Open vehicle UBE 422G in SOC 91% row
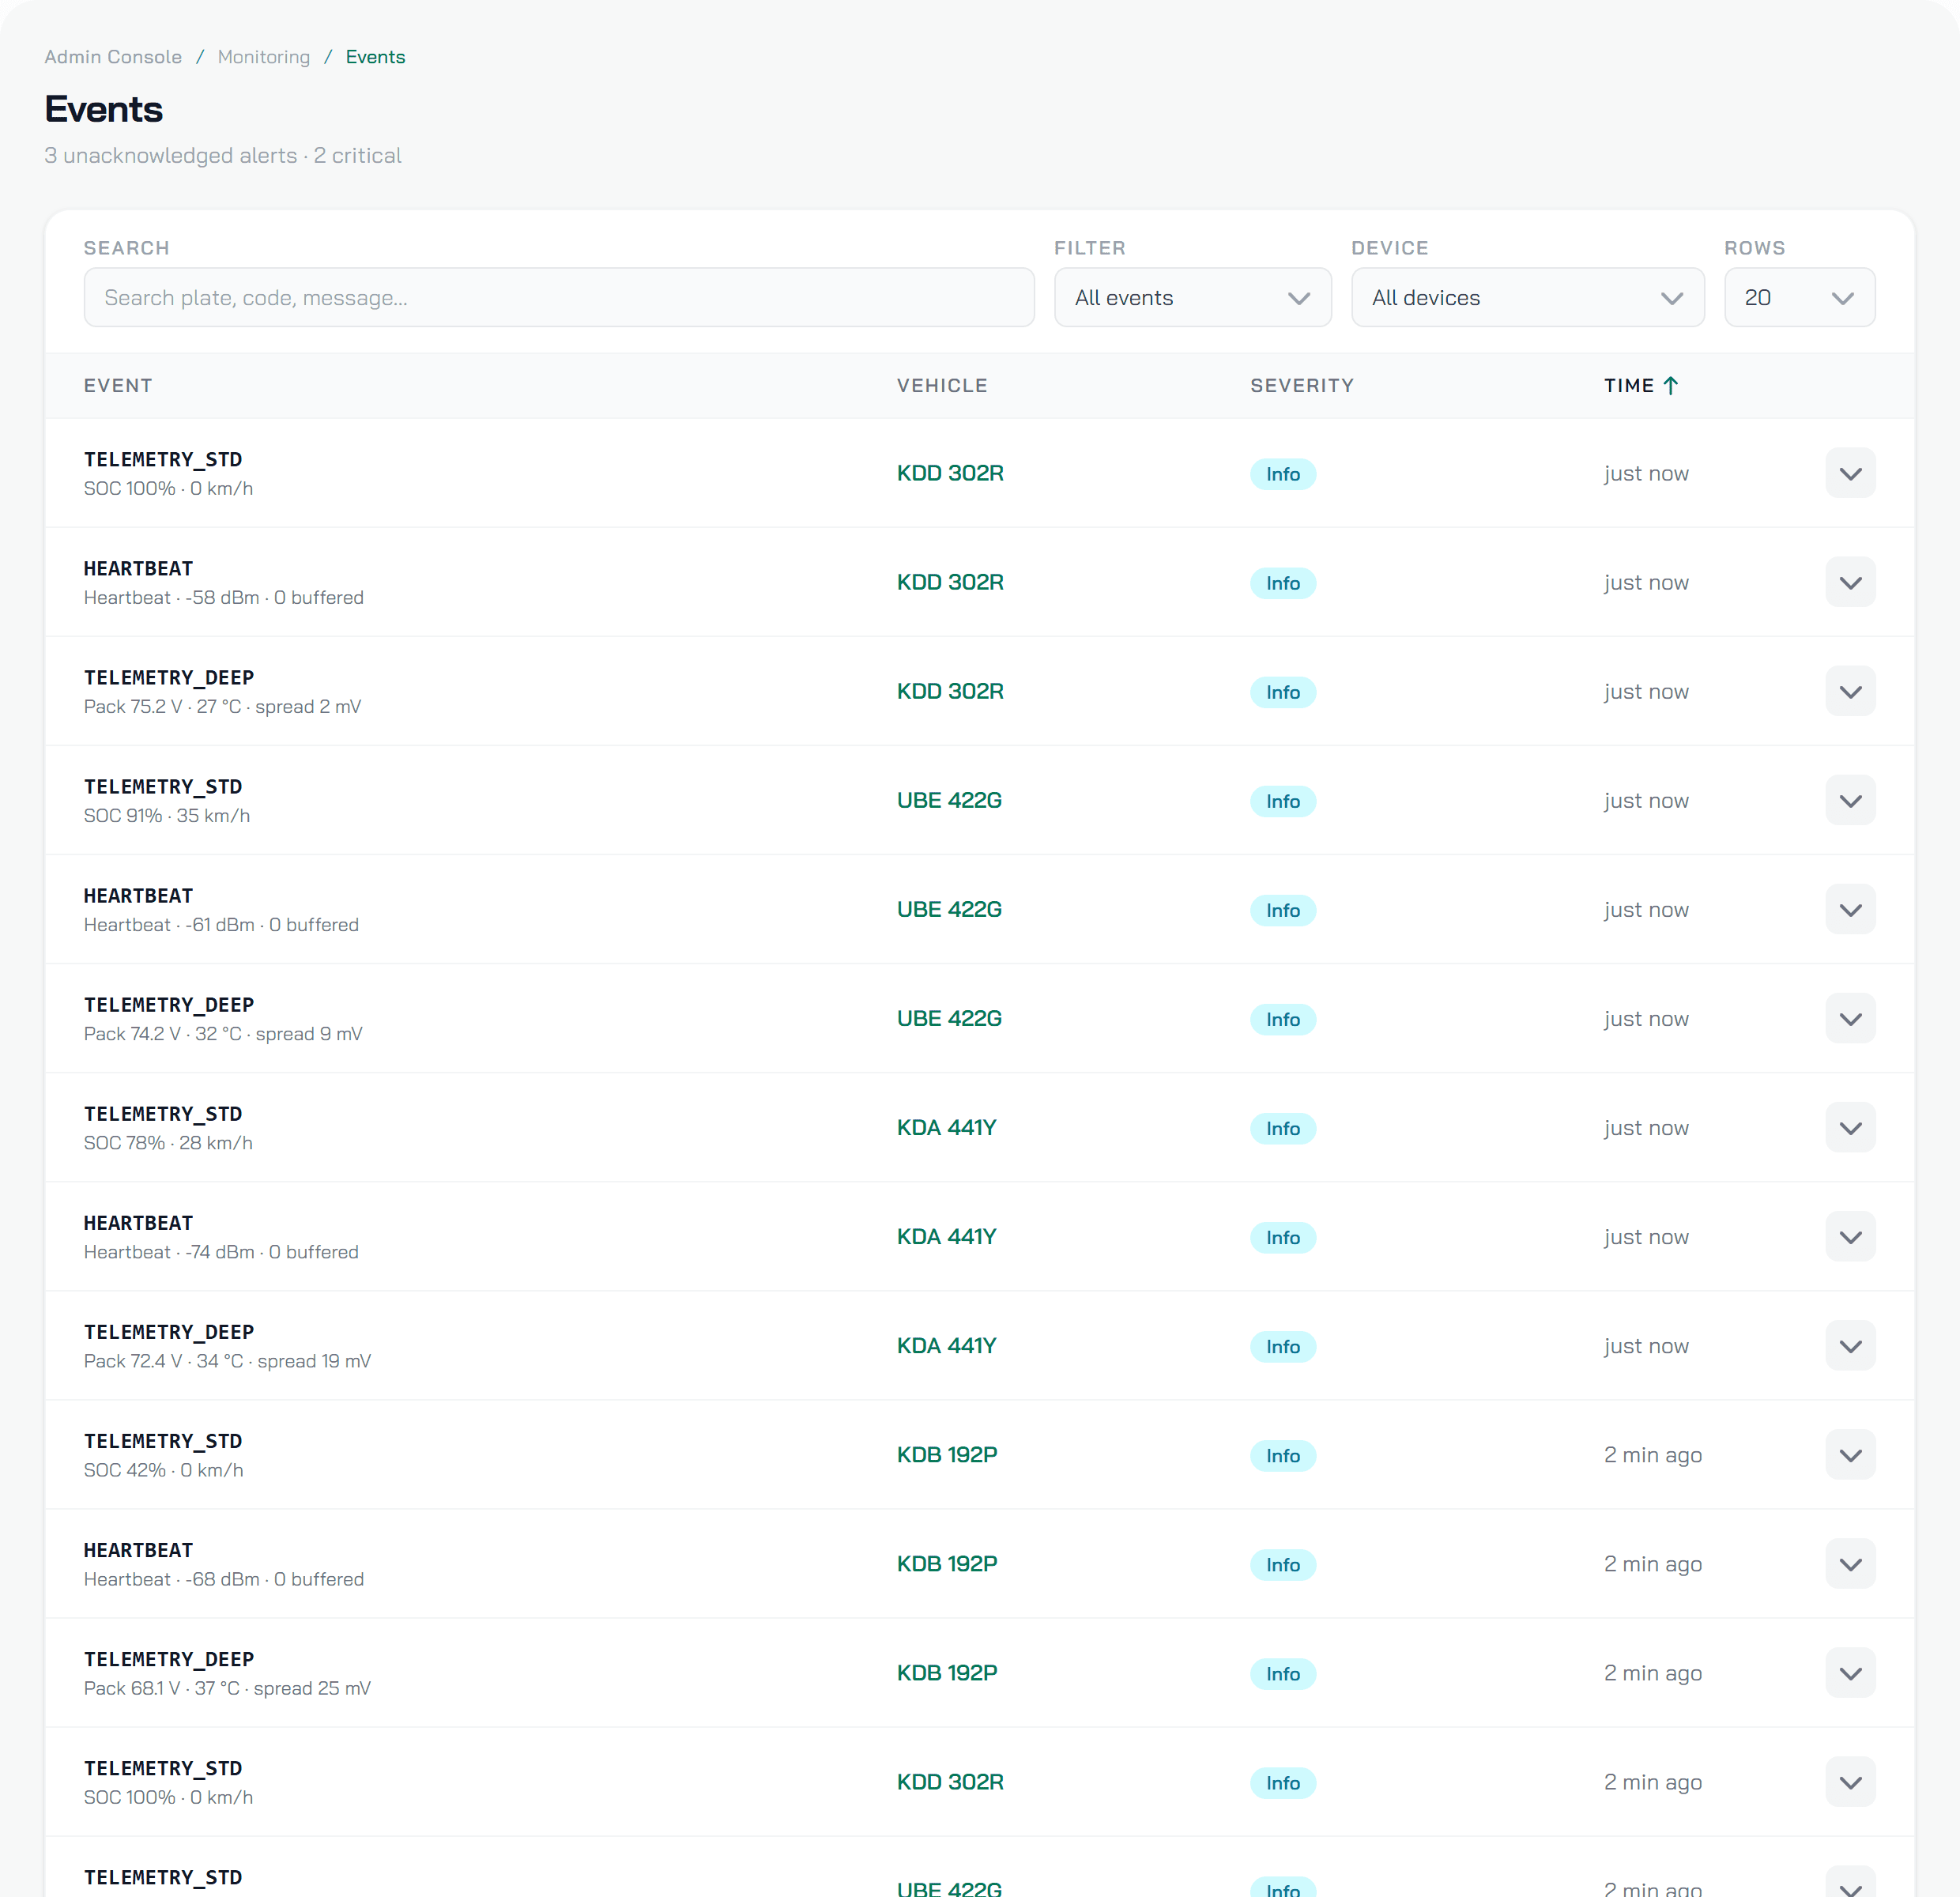 (x=949, y=800)
